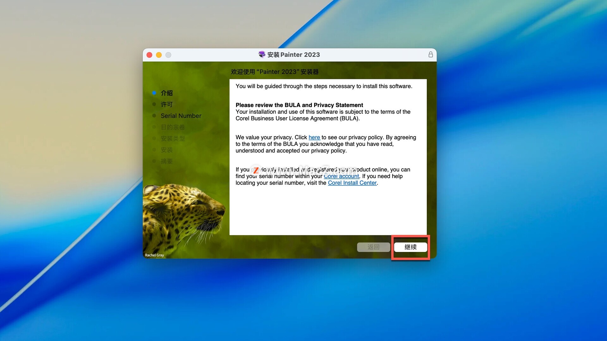Select the 安装类型 step in sidebar
This screenshot has height=341, width=607.
pyautogui.click(x=173, y=139)
